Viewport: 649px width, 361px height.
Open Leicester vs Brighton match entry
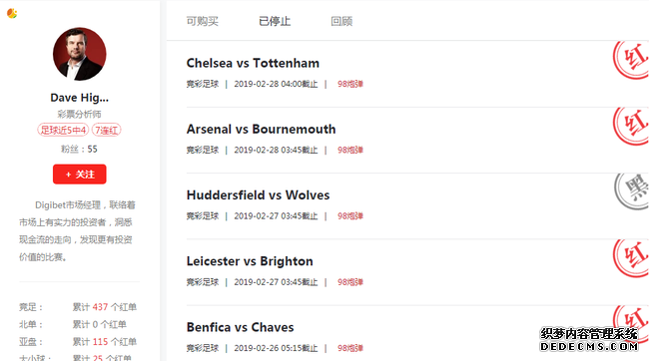pyautogui.click(x=250, y=261)
